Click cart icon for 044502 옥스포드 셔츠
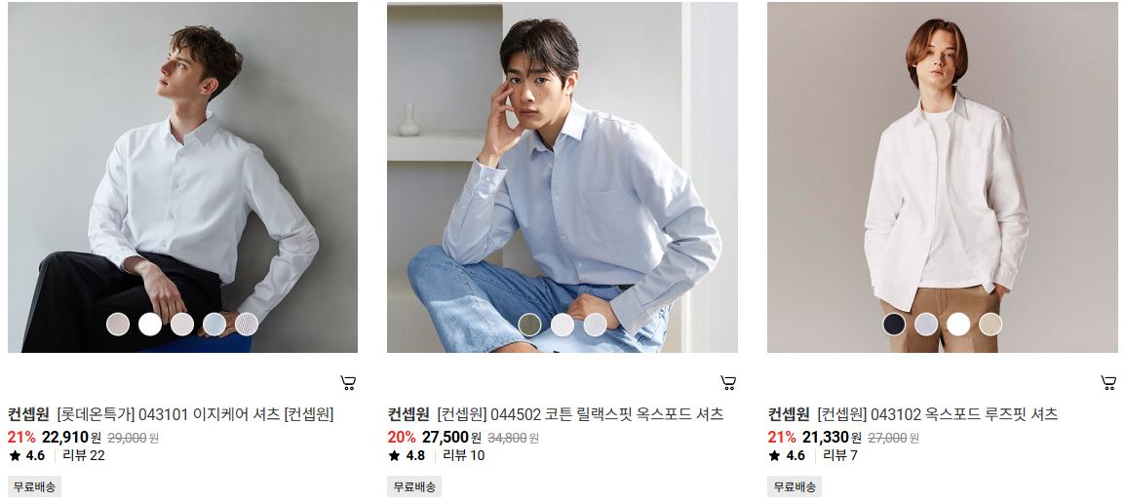Viewport: 1126px width, 503px height. click(x=728, y=383)
